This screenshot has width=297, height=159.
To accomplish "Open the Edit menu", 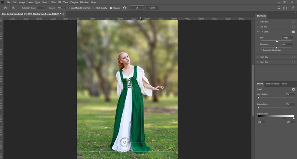I will click(x=14, y=2).
